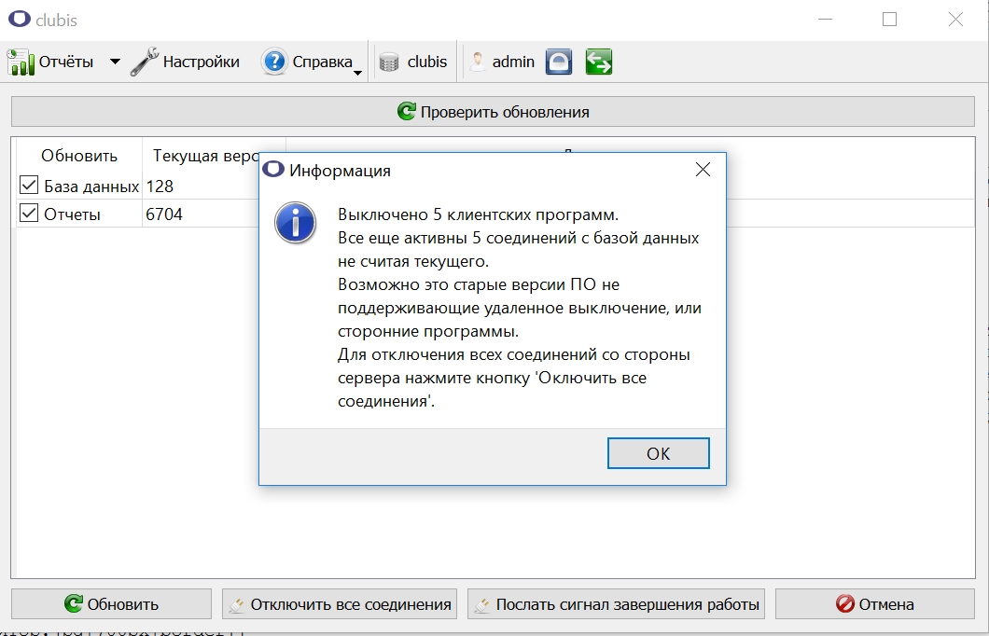The width and height of the screenshot is (989, 636).
Task: Click the Отчеты row label
Action: click(x=72, y=214)
